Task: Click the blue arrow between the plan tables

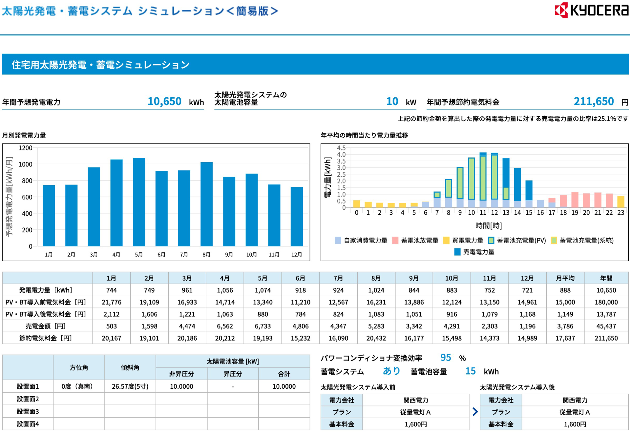Action: pos(475,412)
